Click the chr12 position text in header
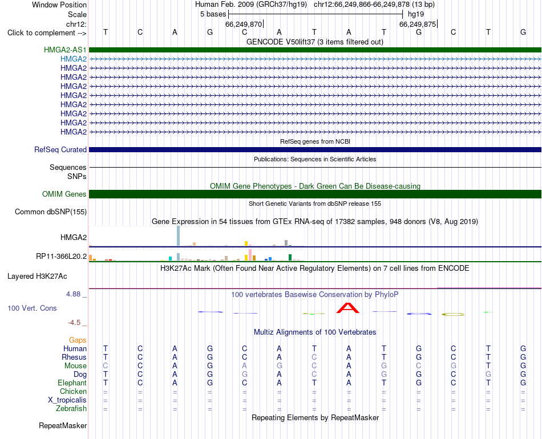Image resolution: width=542 pixels, height=439 pixels. [374, 5]
